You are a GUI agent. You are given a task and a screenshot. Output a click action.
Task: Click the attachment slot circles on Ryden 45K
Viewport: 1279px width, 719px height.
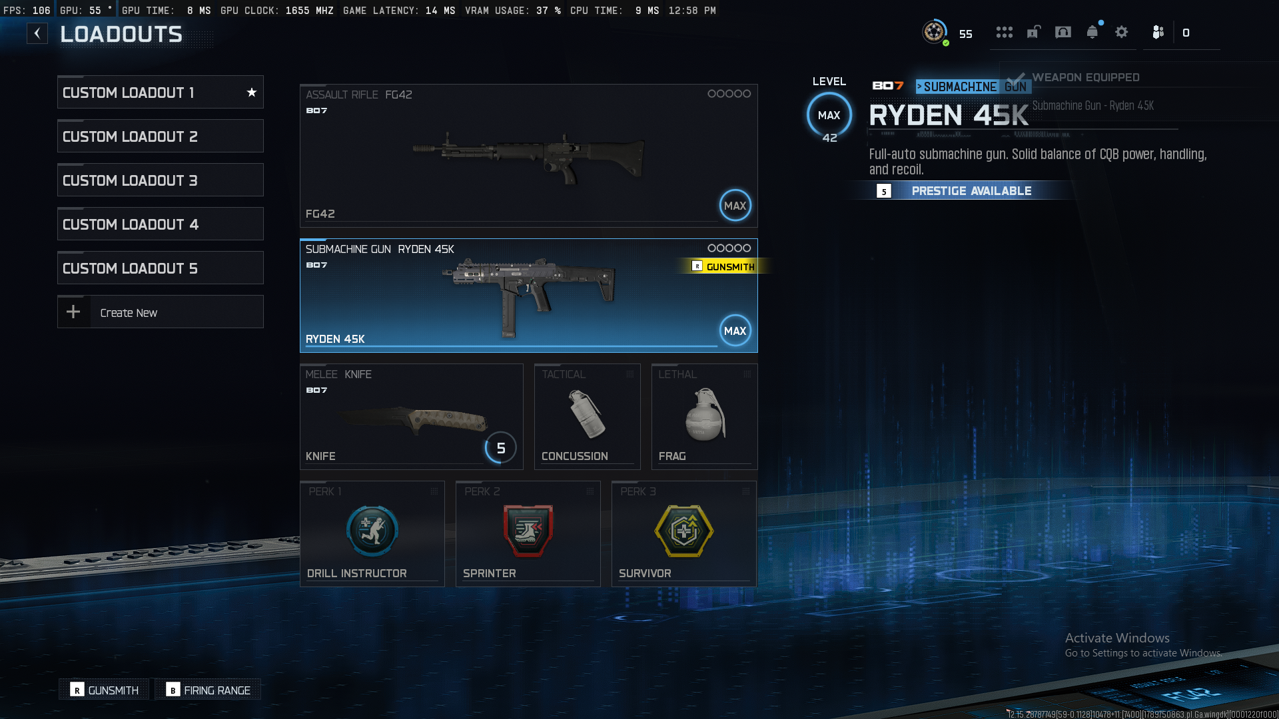tap(729, 248)
